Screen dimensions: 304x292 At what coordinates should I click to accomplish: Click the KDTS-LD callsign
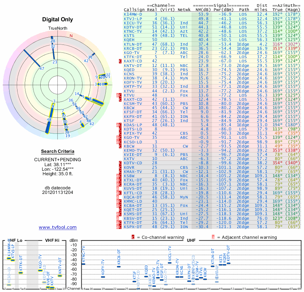133,129
